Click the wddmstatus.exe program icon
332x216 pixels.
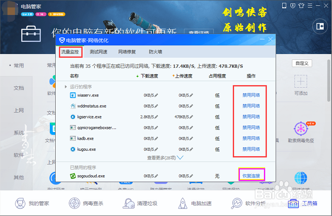(x=73, y=106)
